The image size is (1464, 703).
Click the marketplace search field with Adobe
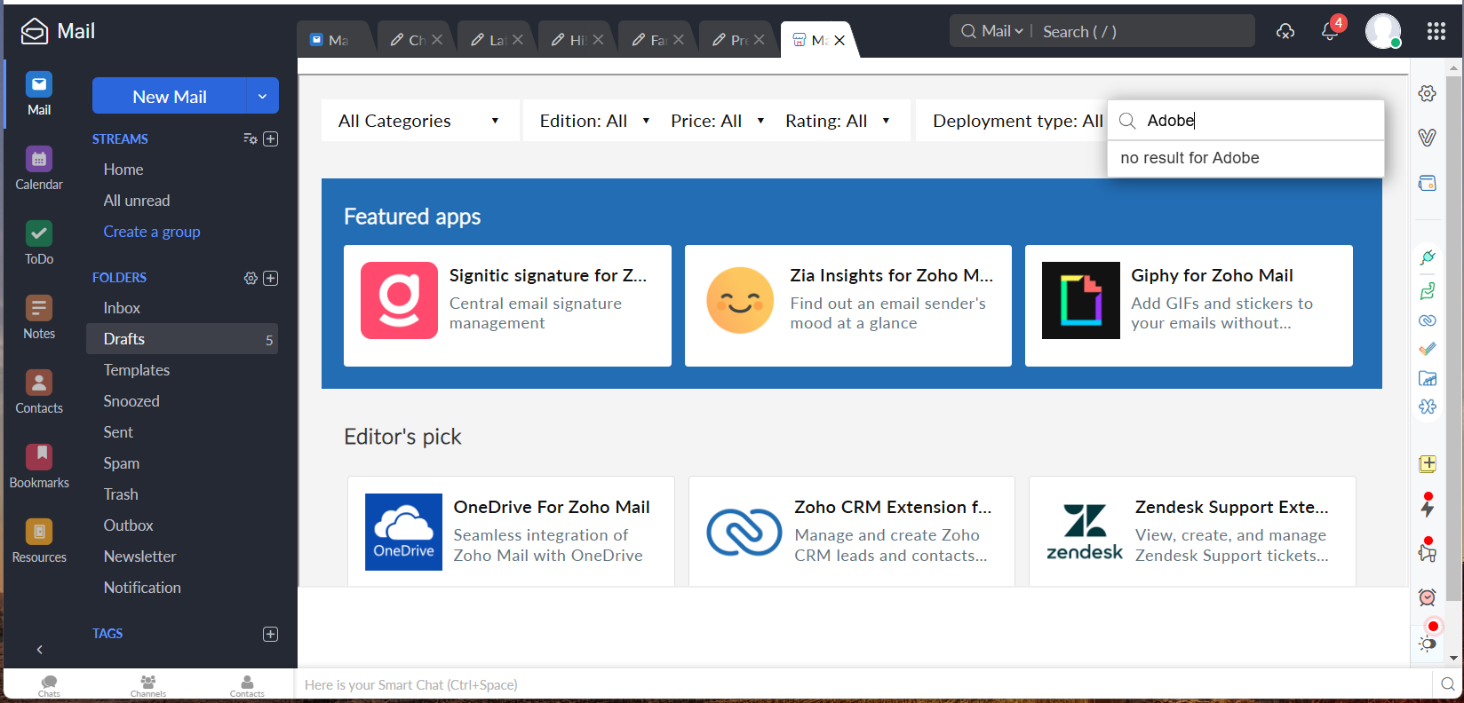(1245, 121)
